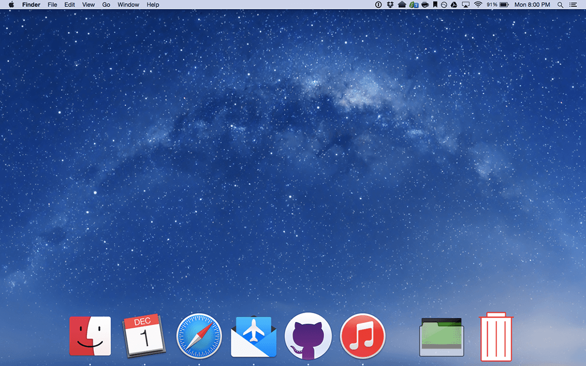Open the green folder stack in dock
This screenshot has width=586, height=366.
[x=441, y=337]
